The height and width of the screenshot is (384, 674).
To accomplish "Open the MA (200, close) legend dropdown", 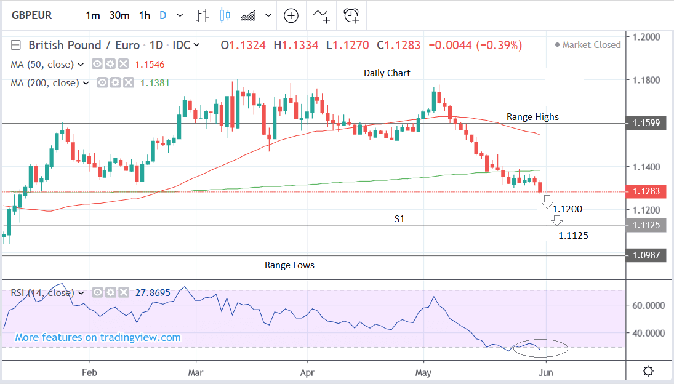I will [86, 82].
